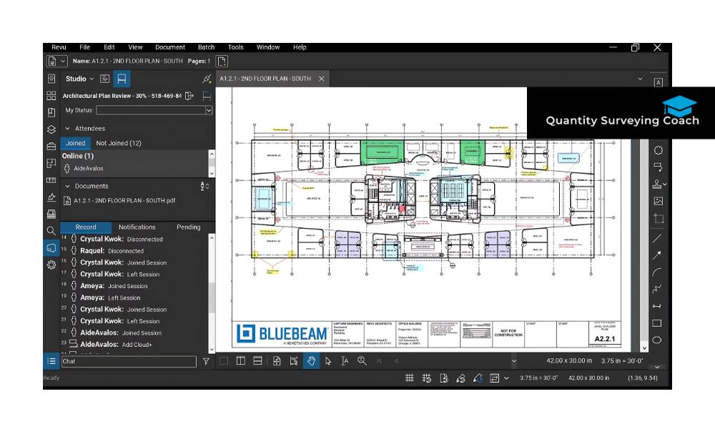Open the File Access panel icon
The width and height of the screenshot is (715, 429).
point(51,79)
